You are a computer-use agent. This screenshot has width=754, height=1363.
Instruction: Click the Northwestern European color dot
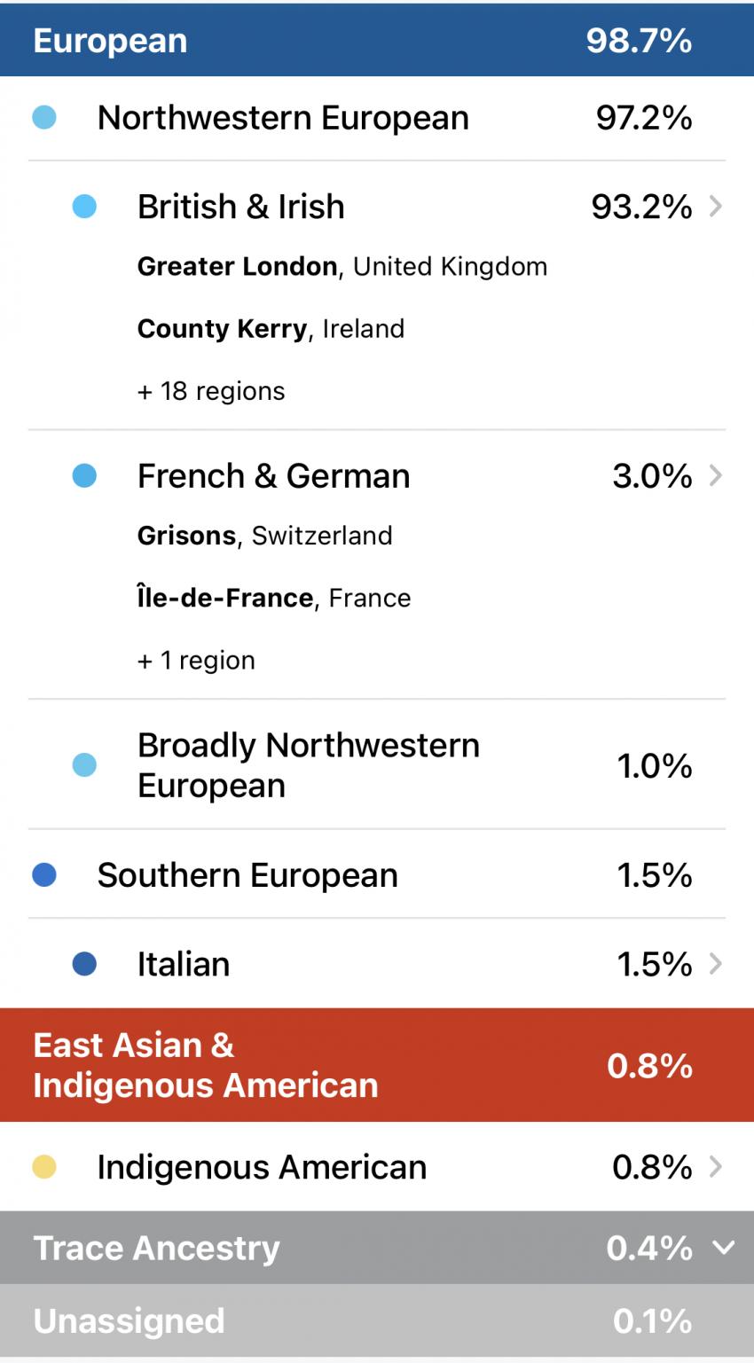click(x=44, y=117)
